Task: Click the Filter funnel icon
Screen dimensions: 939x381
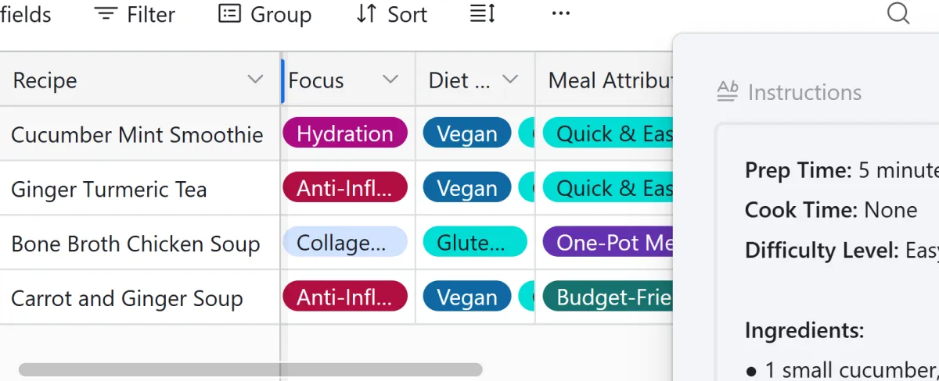Action: (x=106, y=14)
